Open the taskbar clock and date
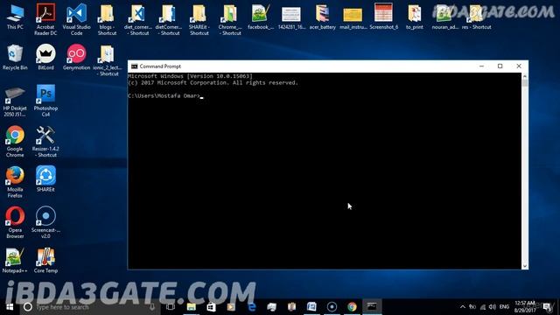 pyautogui.click(x=525, y=307)
